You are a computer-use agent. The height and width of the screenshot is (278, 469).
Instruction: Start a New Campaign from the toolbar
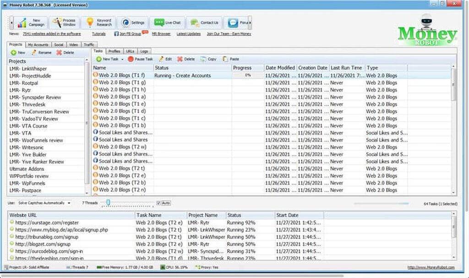(31, 23)
